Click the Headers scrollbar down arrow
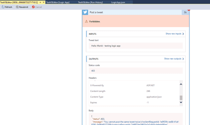Screen dimensions: 210x125 pyautogui.click(x=181, y=102)
